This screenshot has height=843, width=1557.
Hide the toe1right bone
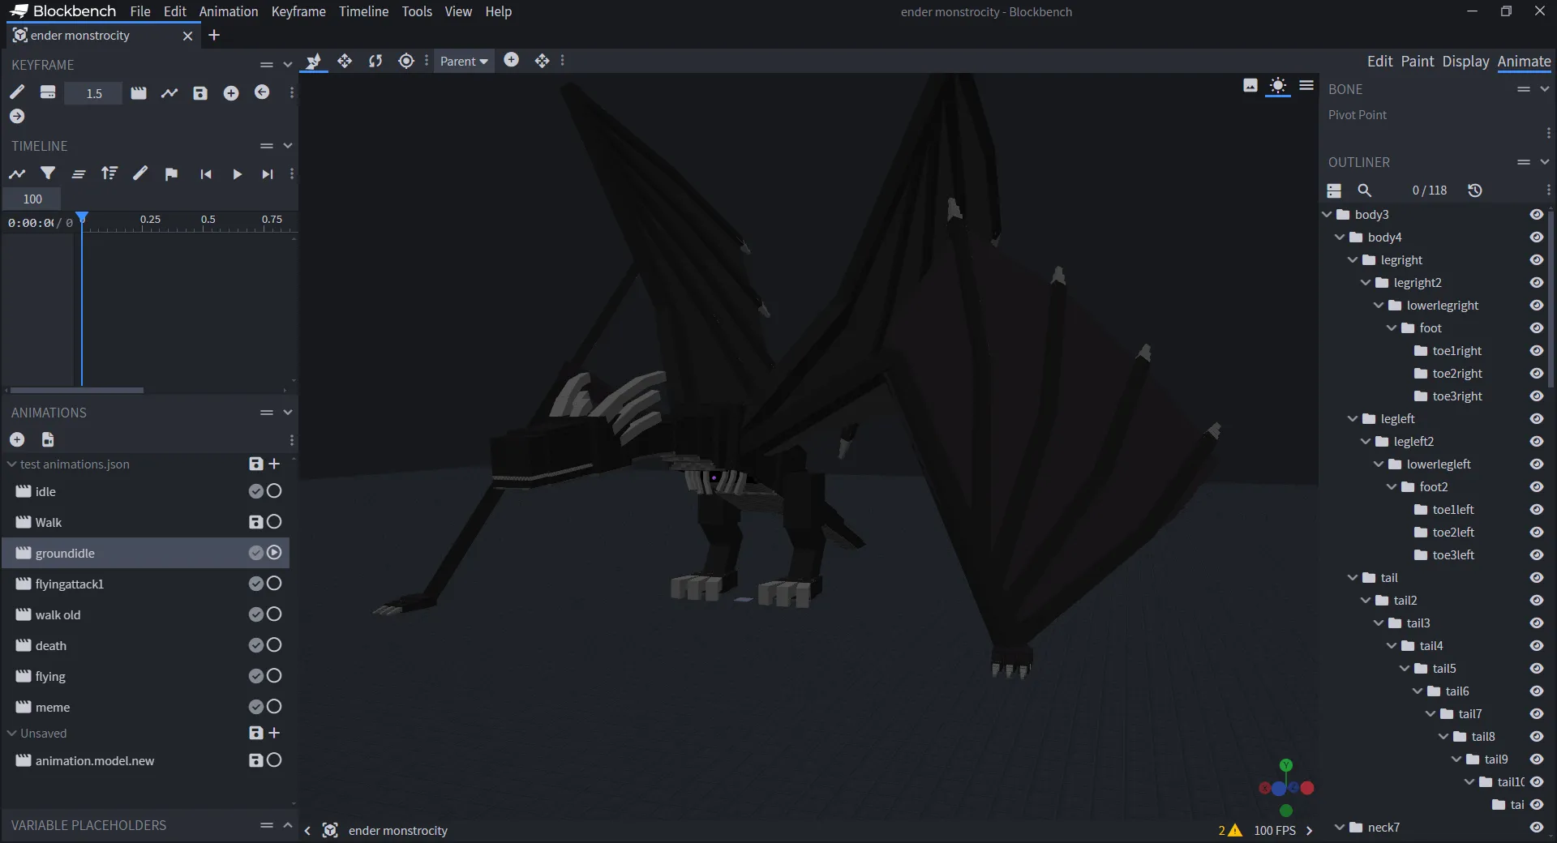click(x=1536, y=351)
